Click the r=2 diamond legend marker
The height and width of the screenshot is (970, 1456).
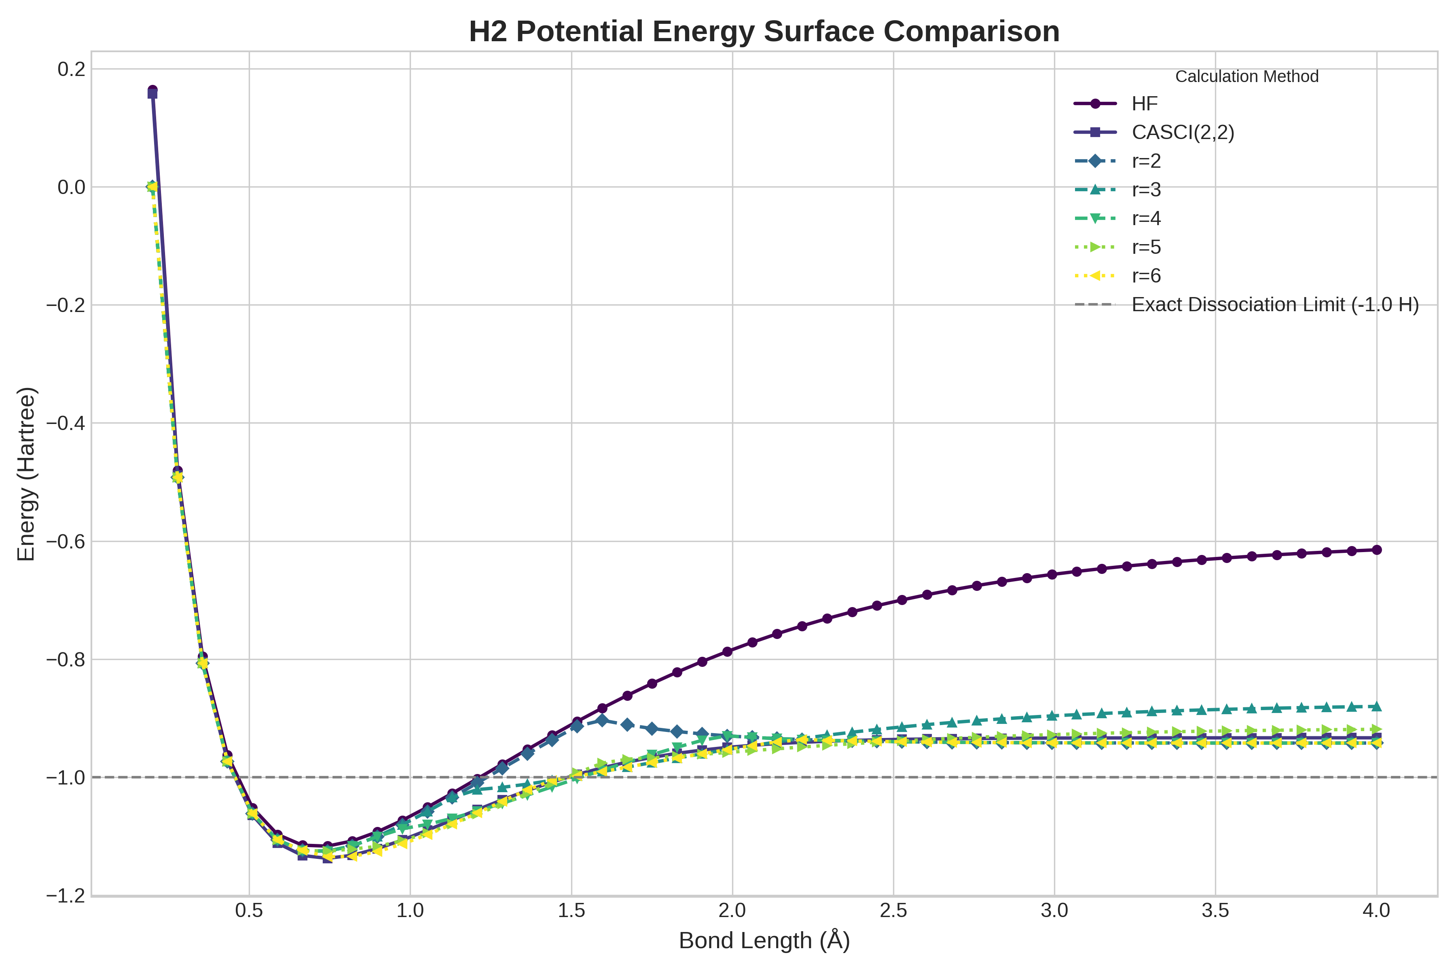[1095, 161]
